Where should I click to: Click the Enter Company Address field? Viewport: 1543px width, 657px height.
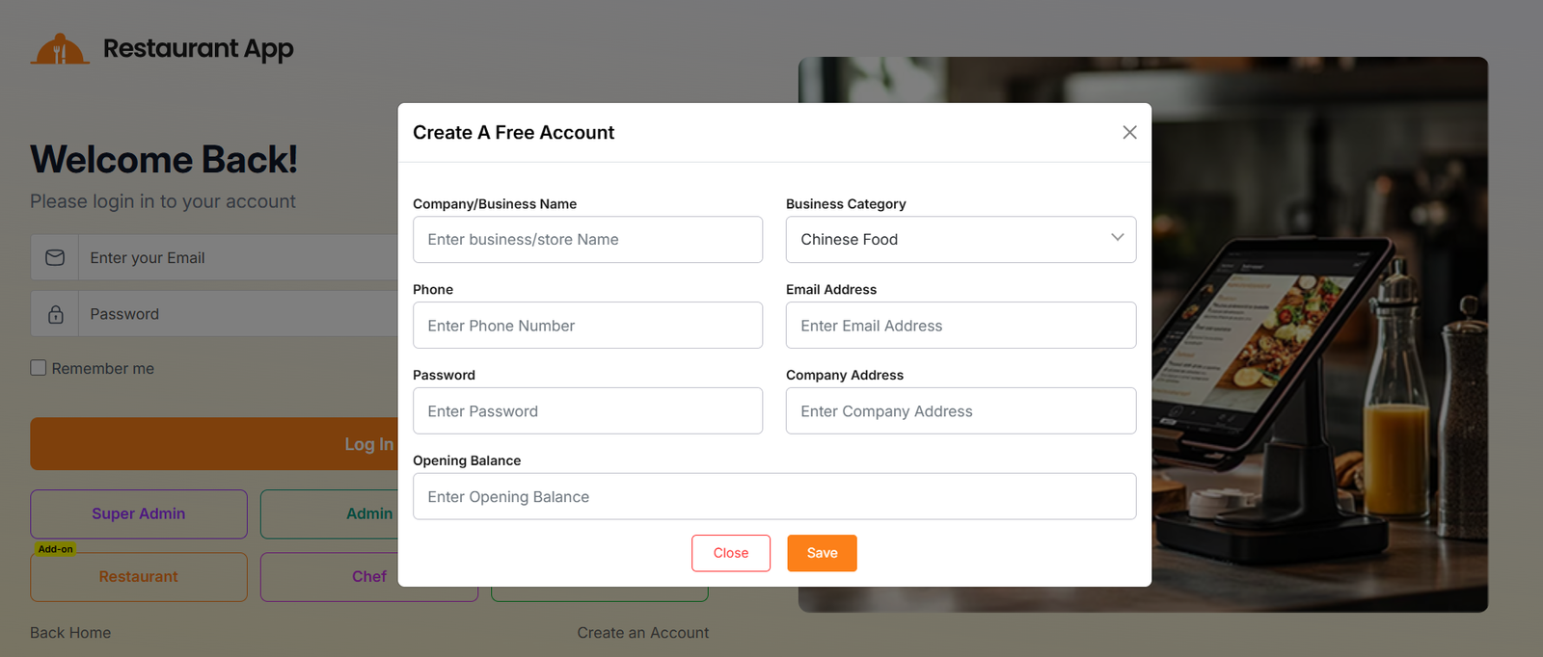click(960, 411)
